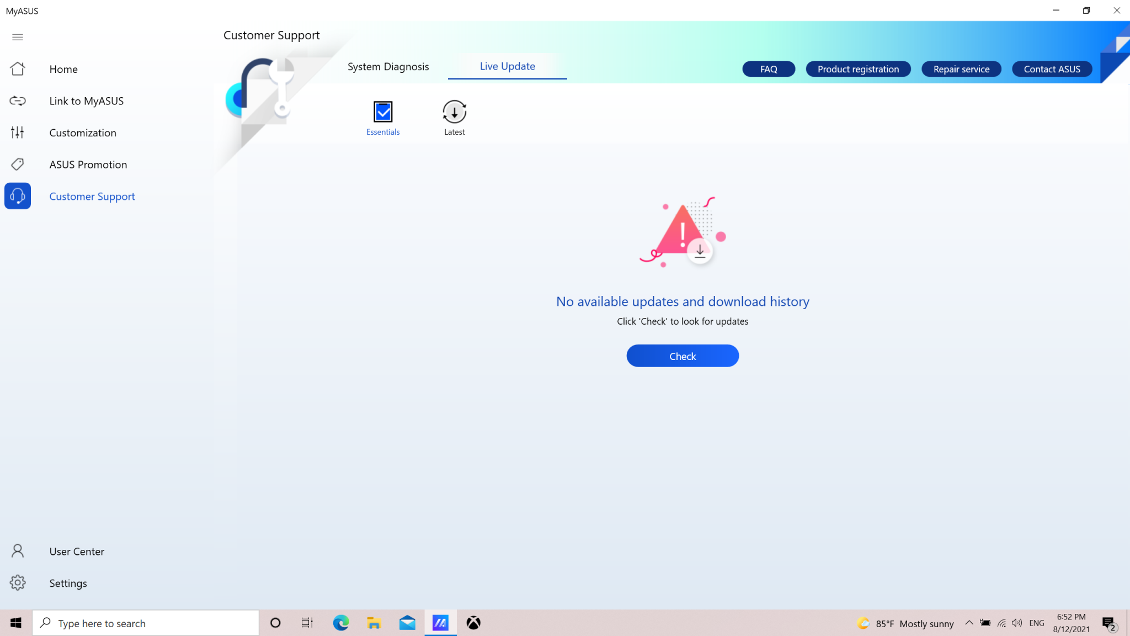The image size is (1130, 636).
Task: Click the Settings gear icon
Action: tap(18, 582)
